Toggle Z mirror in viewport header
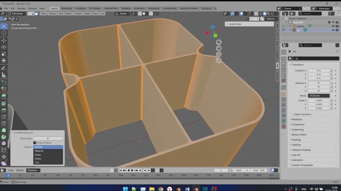This screenshot has width=341, height=191. click(257, 19)
